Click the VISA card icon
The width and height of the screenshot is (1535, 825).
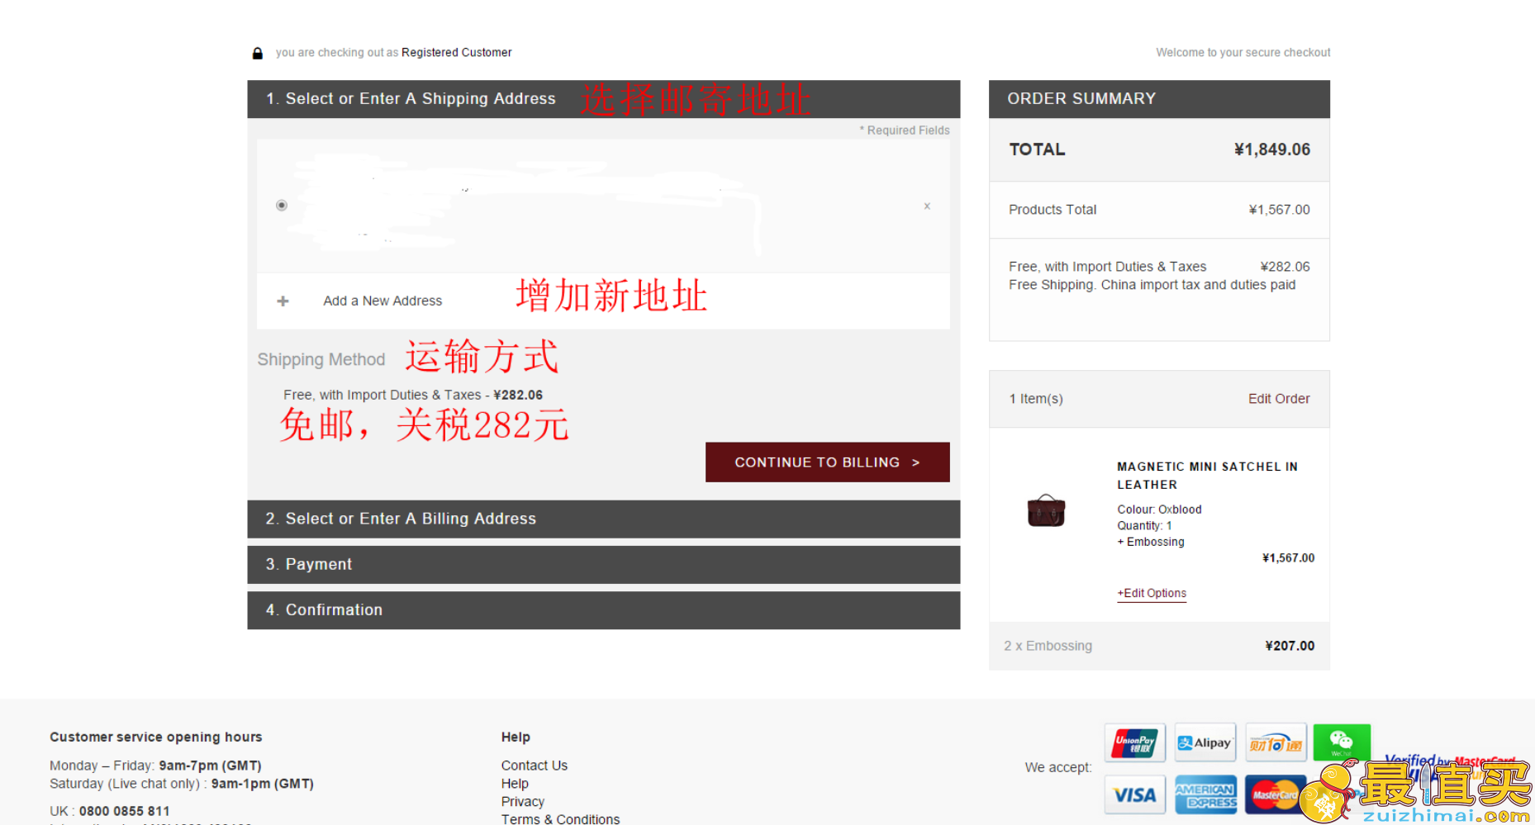(x=1135, y=794)
